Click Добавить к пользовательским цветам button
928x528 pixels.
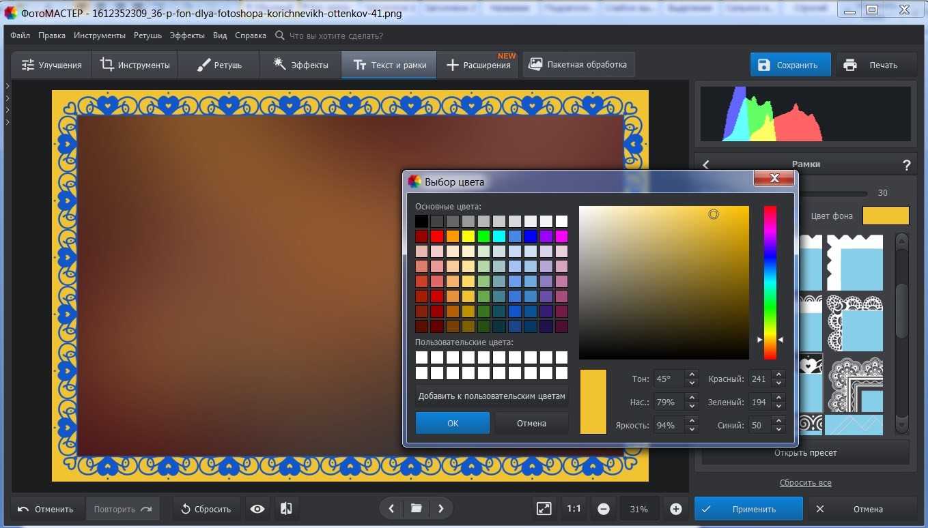492,396
